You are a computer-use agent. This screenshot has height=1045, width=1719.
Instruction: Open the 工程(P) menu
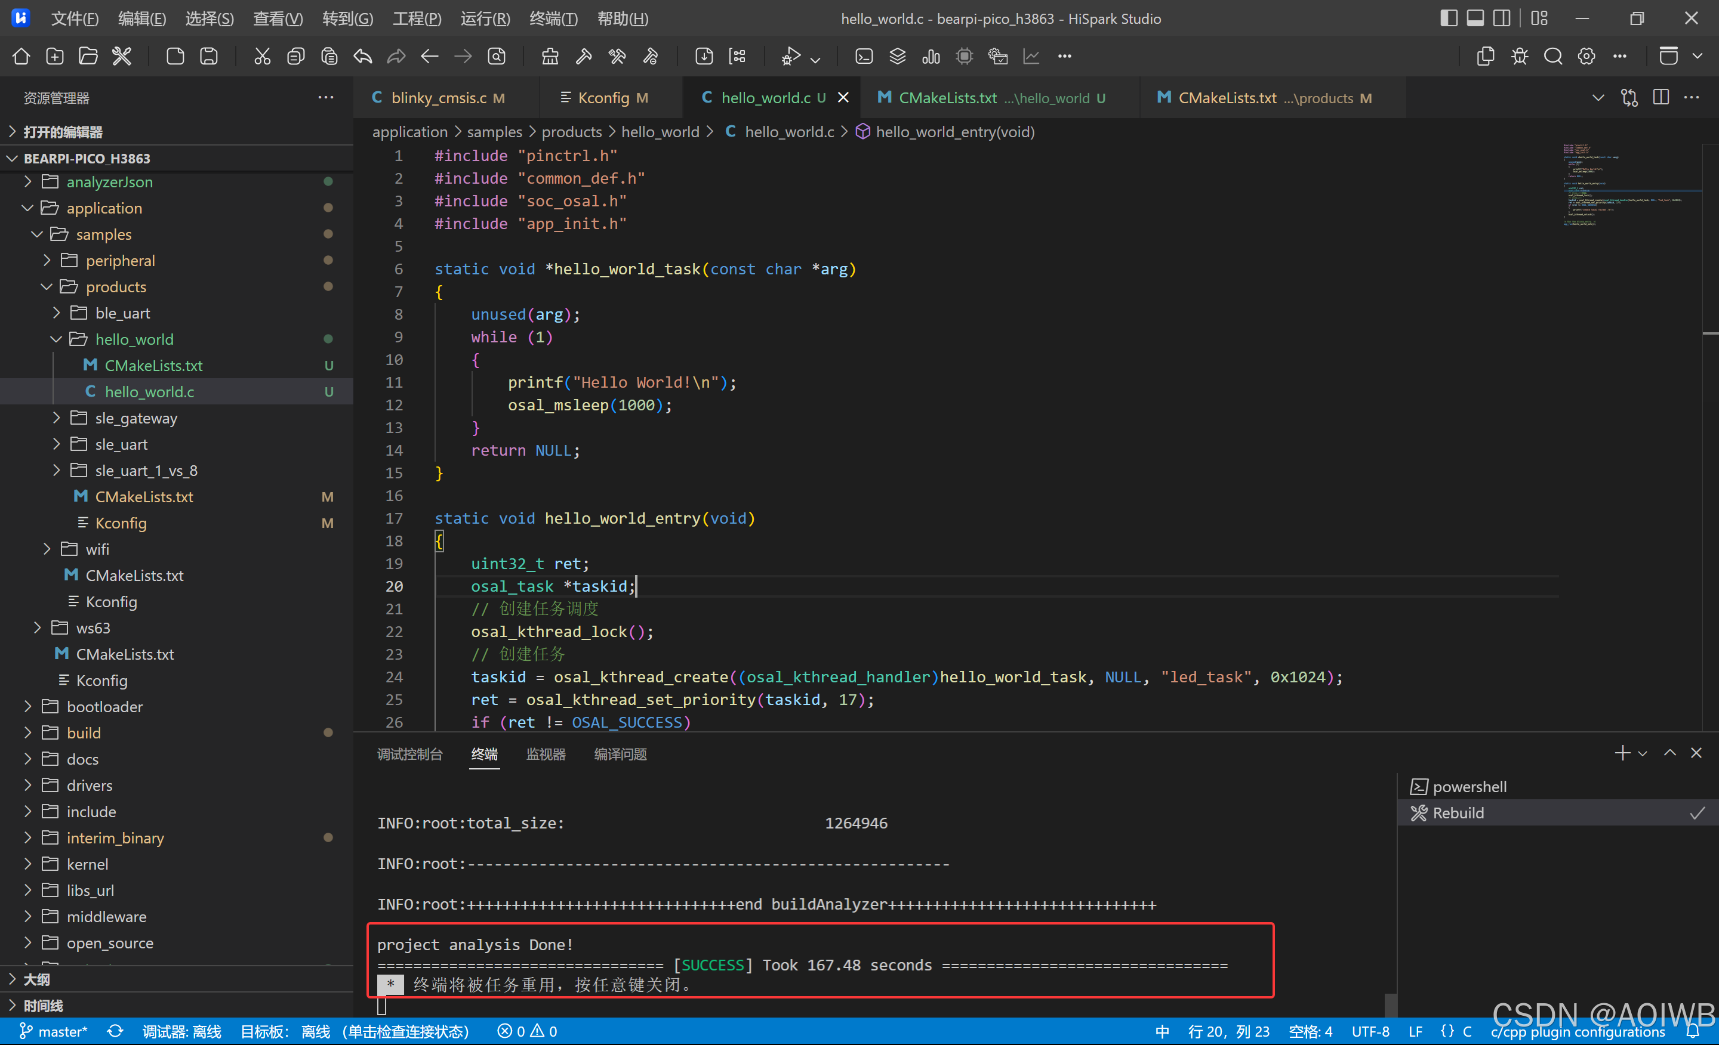pos(417,19)
